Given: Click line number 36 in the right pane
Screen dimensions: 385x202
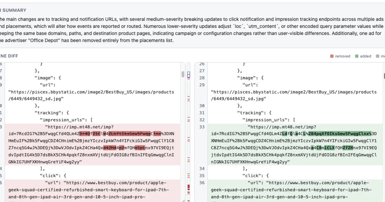Looking at the screenshot, I should pyautogui.click(x=202, y=182).
